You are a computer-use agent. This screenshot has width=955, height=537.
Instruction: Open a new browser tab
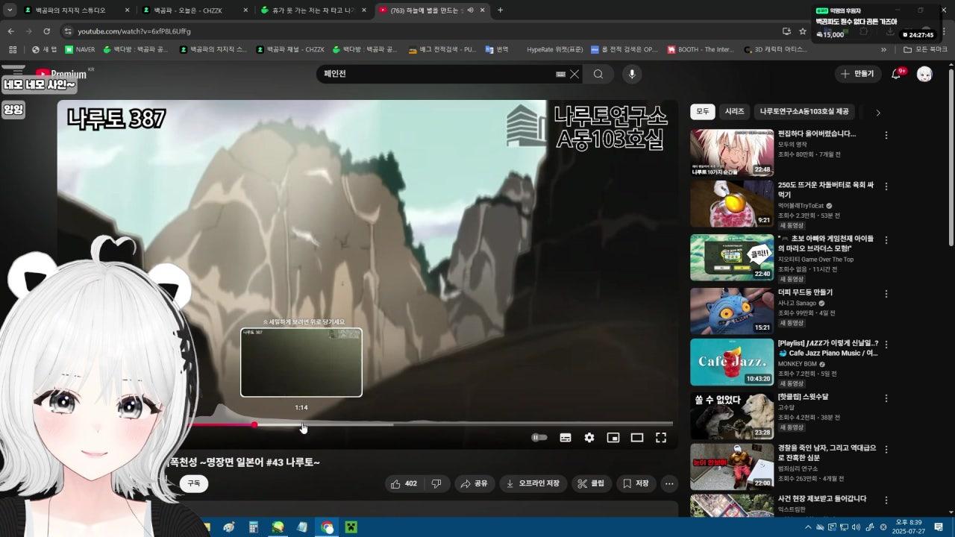tap(500, 10)
